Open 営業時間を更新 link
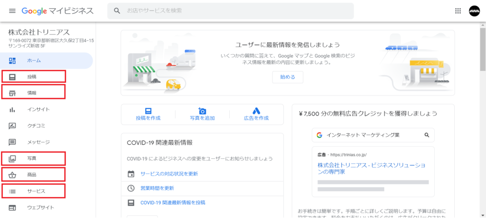Screen dimensions: 486x218 157,188
